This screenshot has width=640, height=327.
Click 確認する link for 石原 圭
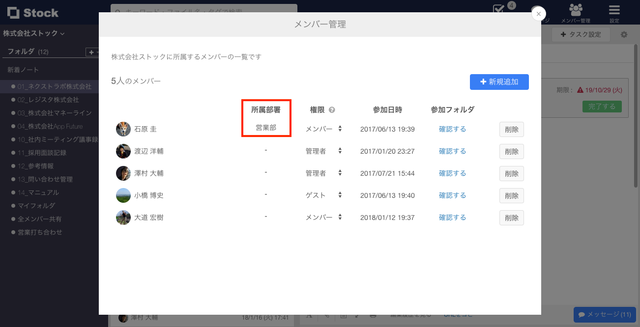click(x=452, y=129)
